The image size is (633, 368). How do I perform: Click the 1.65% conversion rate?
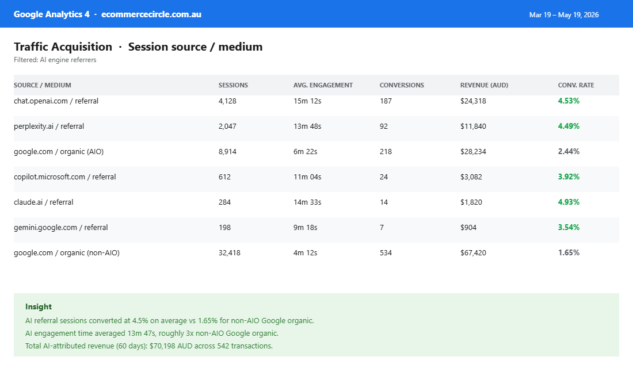569,253
